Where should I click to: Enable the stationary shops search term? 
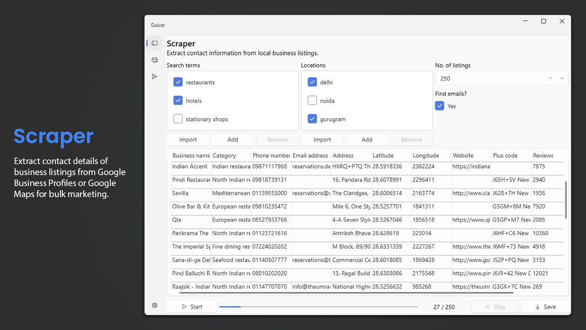point(178,119)
